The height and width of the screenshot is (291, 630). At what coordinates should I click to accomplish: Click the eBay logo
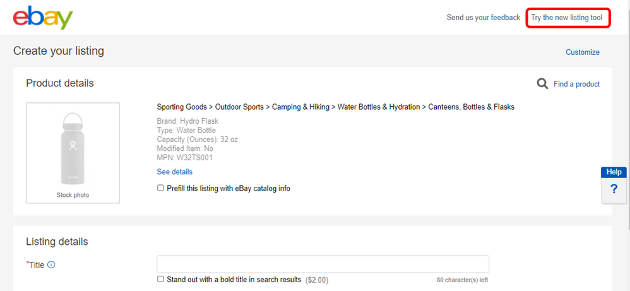pos(43,18)
